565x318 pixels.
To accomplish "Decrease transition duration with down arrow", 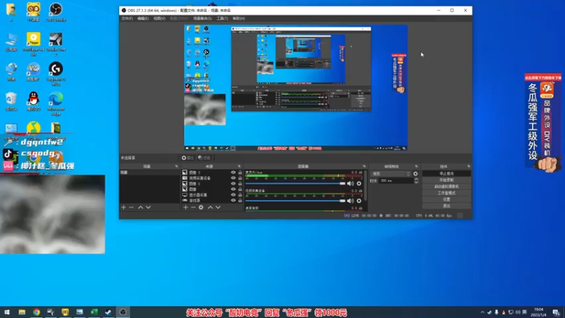I will point(416,182).
